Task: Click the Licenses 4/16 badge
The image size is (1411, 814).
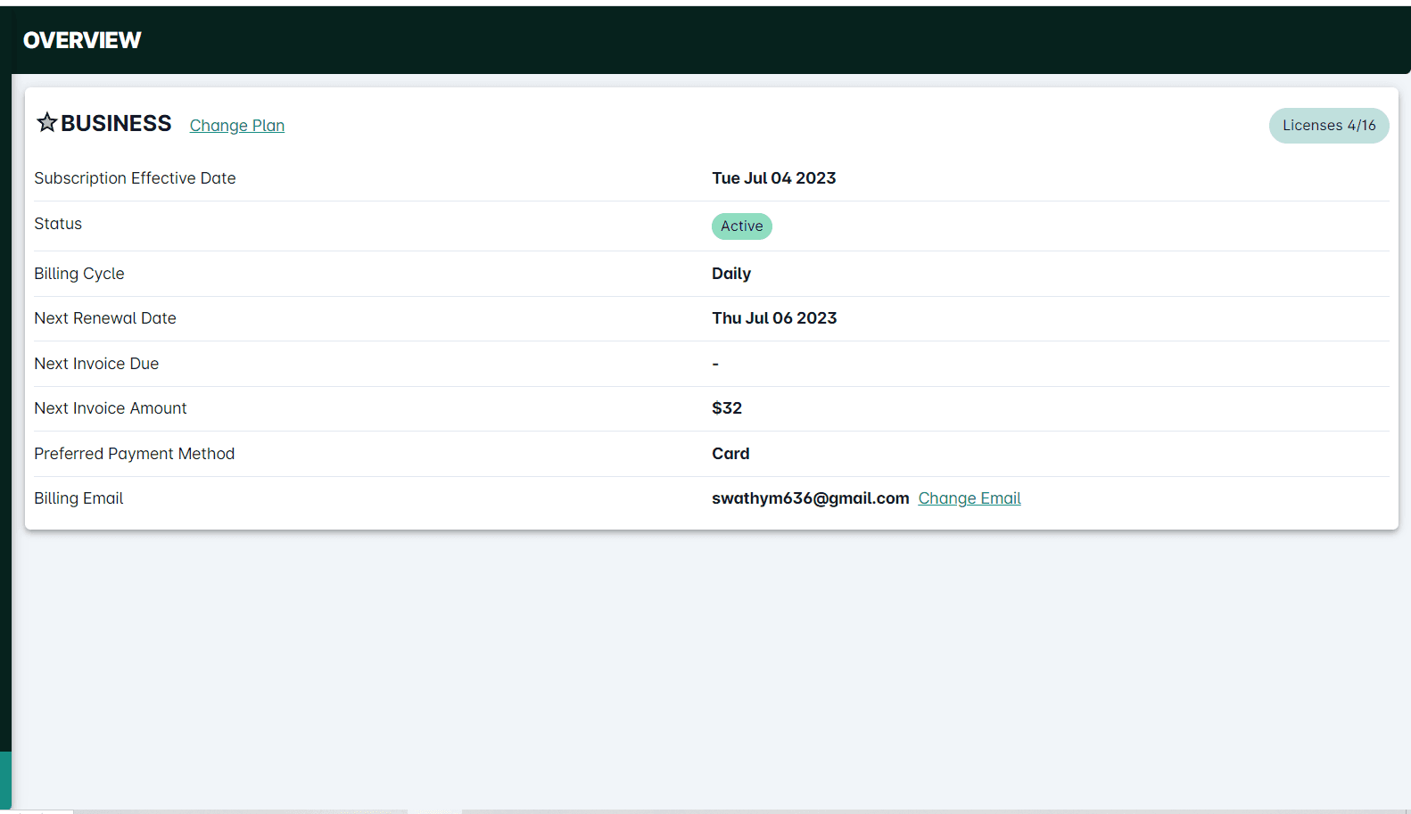Action: pyautogui.click(x=1328, y=126)
